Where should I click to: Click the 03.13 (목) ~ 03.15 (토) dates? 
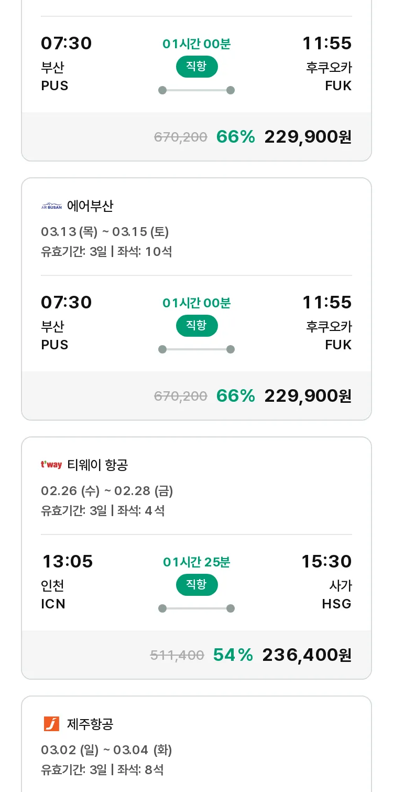(105, 232)
